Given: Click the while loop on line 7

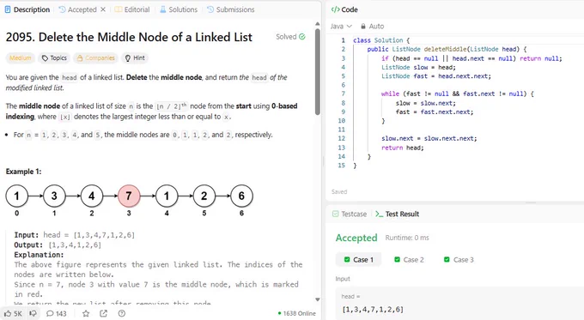Looking at the screenshot, I should point(458,94).
